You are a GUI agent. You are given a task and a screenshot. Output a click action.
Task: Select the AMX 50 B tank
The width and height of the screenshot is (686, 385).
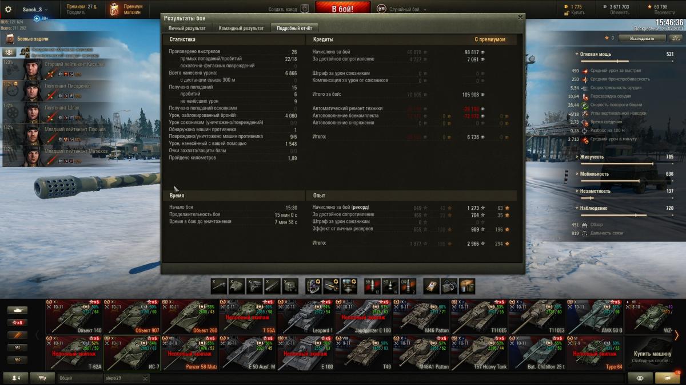595,317
